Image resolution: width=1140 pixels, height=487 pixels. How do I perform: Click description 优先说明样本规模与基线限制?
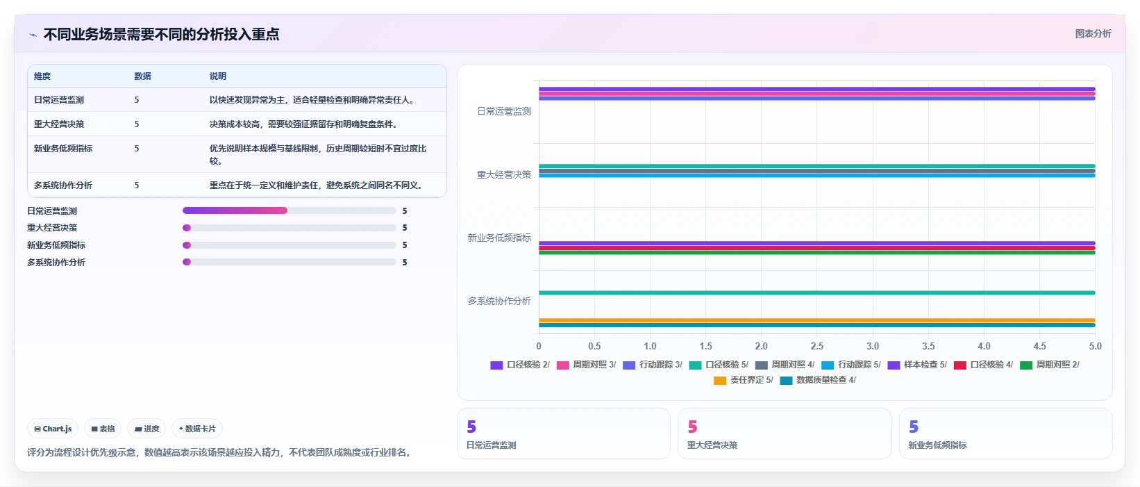pyautogui.click(x=318, y=154)
